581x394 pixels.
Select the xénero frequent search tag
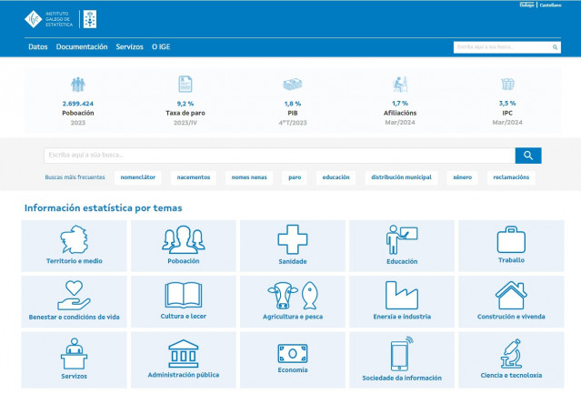pyautogui.click(x=463, y=177)
